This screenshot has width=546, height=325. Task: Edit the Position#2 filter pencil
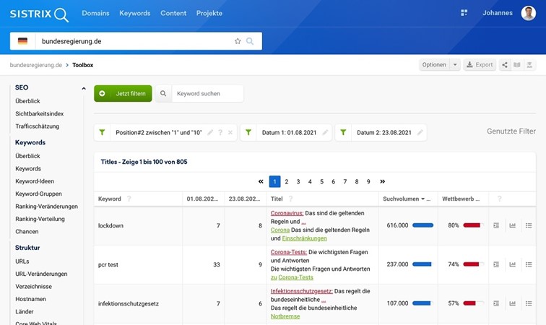(x=210, y=132)
